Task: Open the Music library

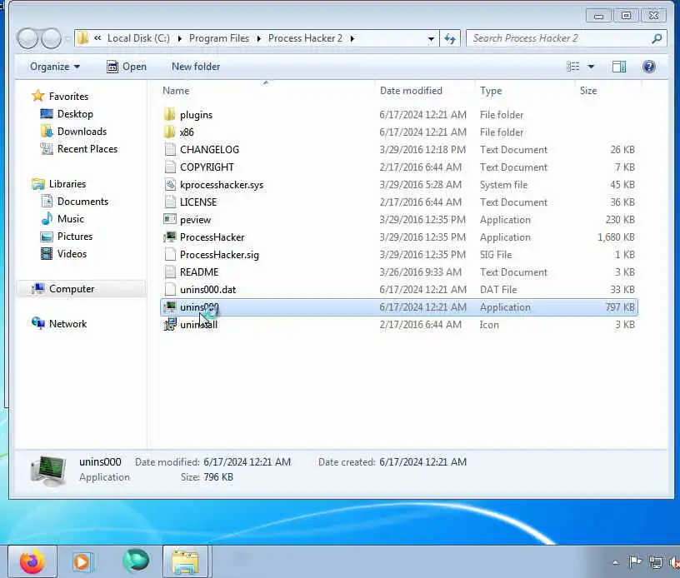Action: coord(70,219)
